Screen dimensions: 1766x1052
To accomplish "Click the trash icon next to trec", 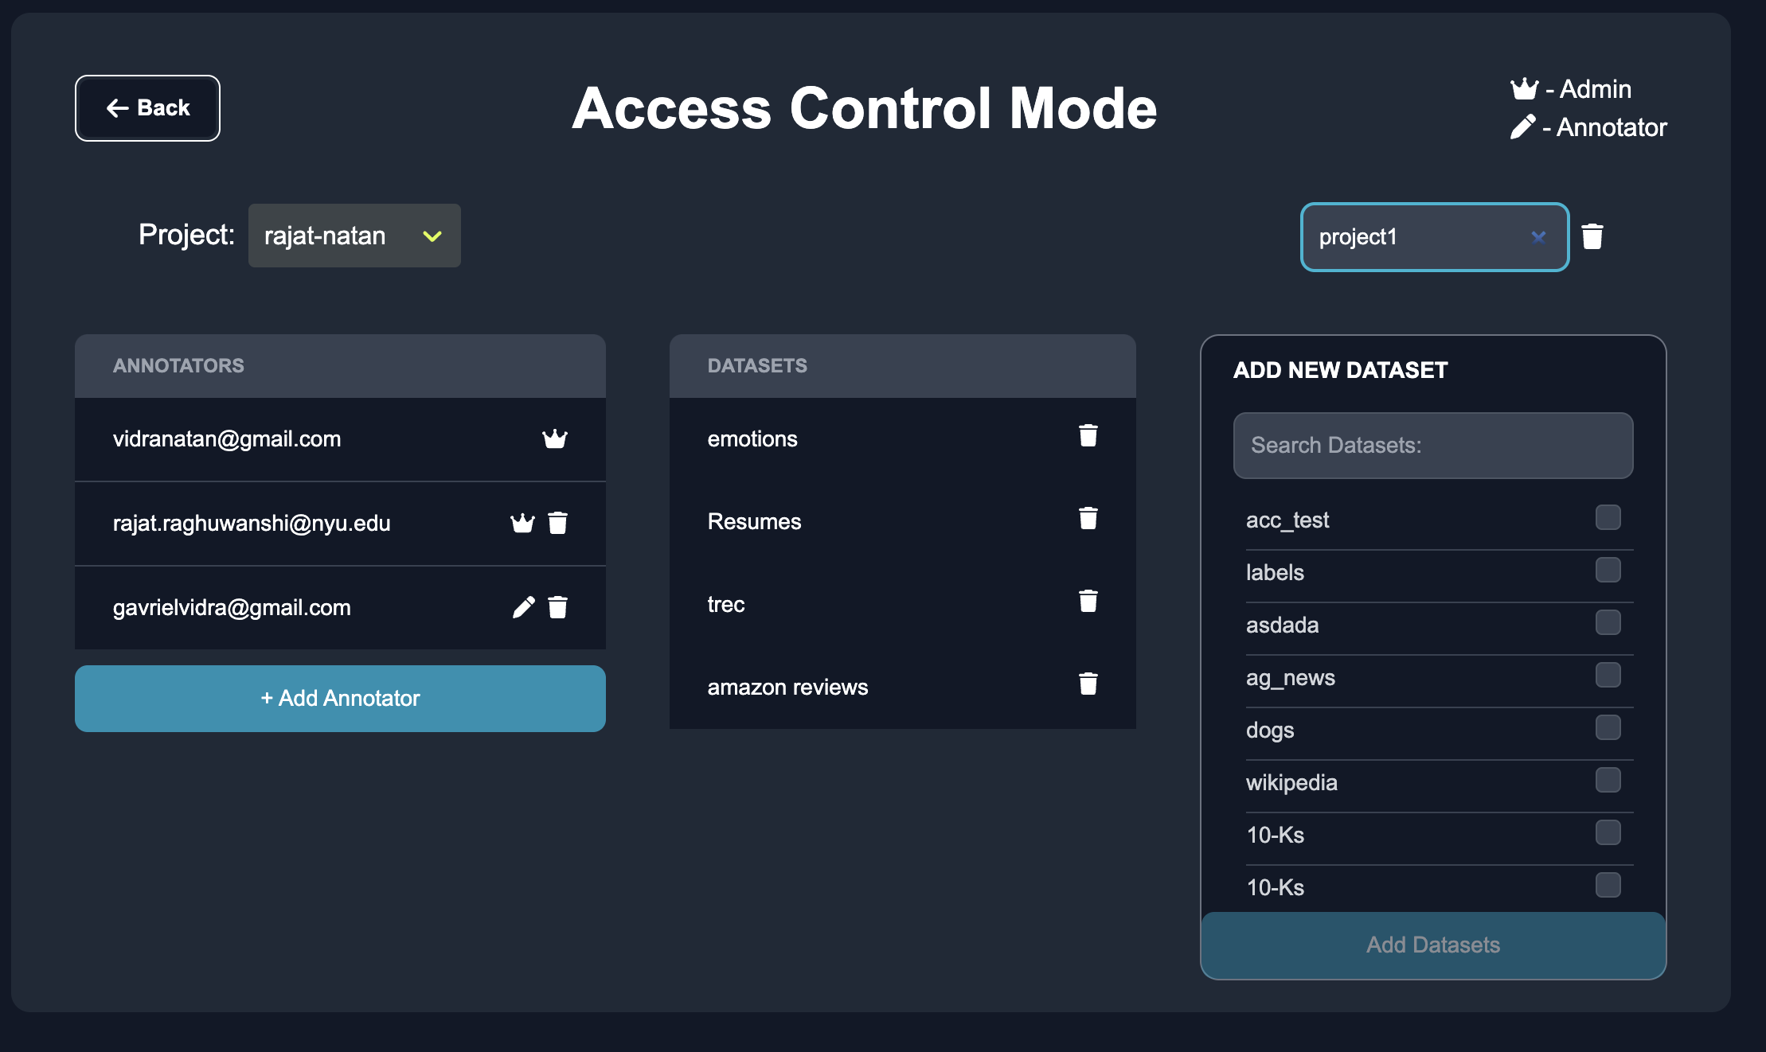I will click(1088, 602).
